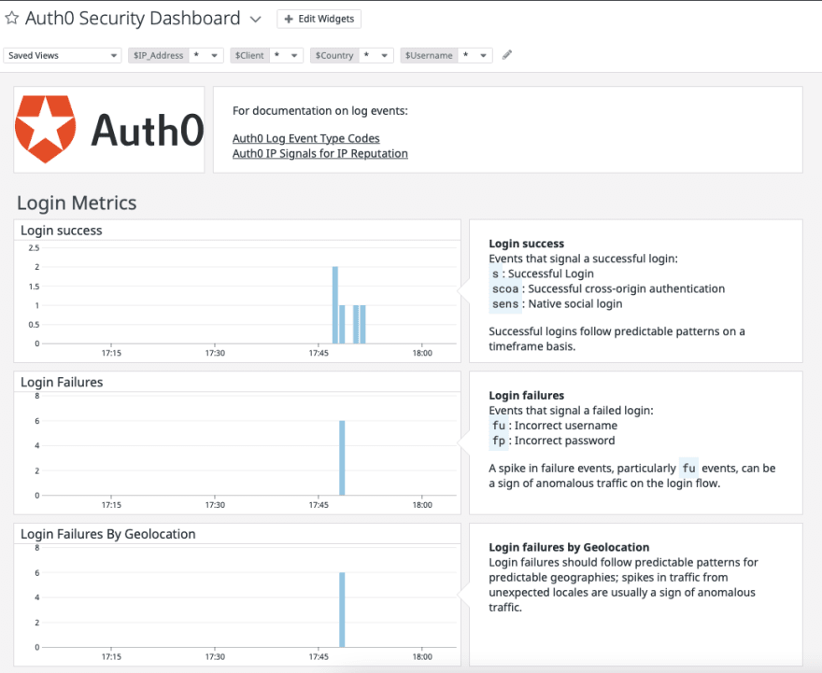This screenshot has width=822, height=673.
Task: Click the pencil icon to edit template variables
Action: [507, 54]
